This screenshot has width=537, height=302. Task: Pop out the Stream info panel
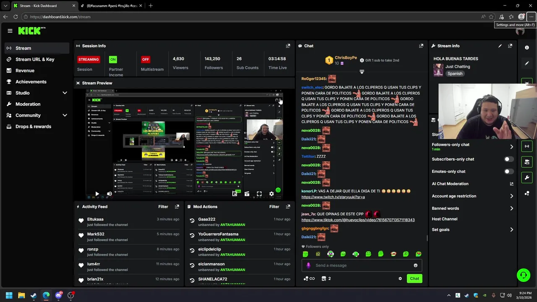coord(510,46)
